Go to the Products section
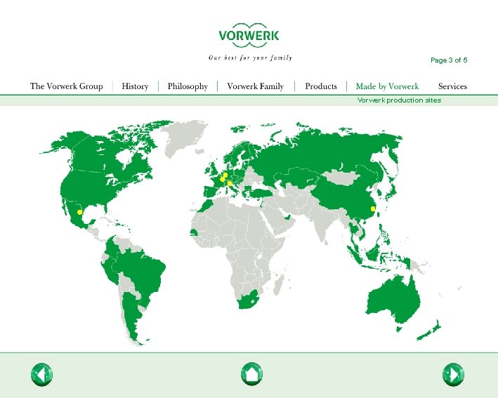This screenshot has width=498, height=398. click(321, 86)
